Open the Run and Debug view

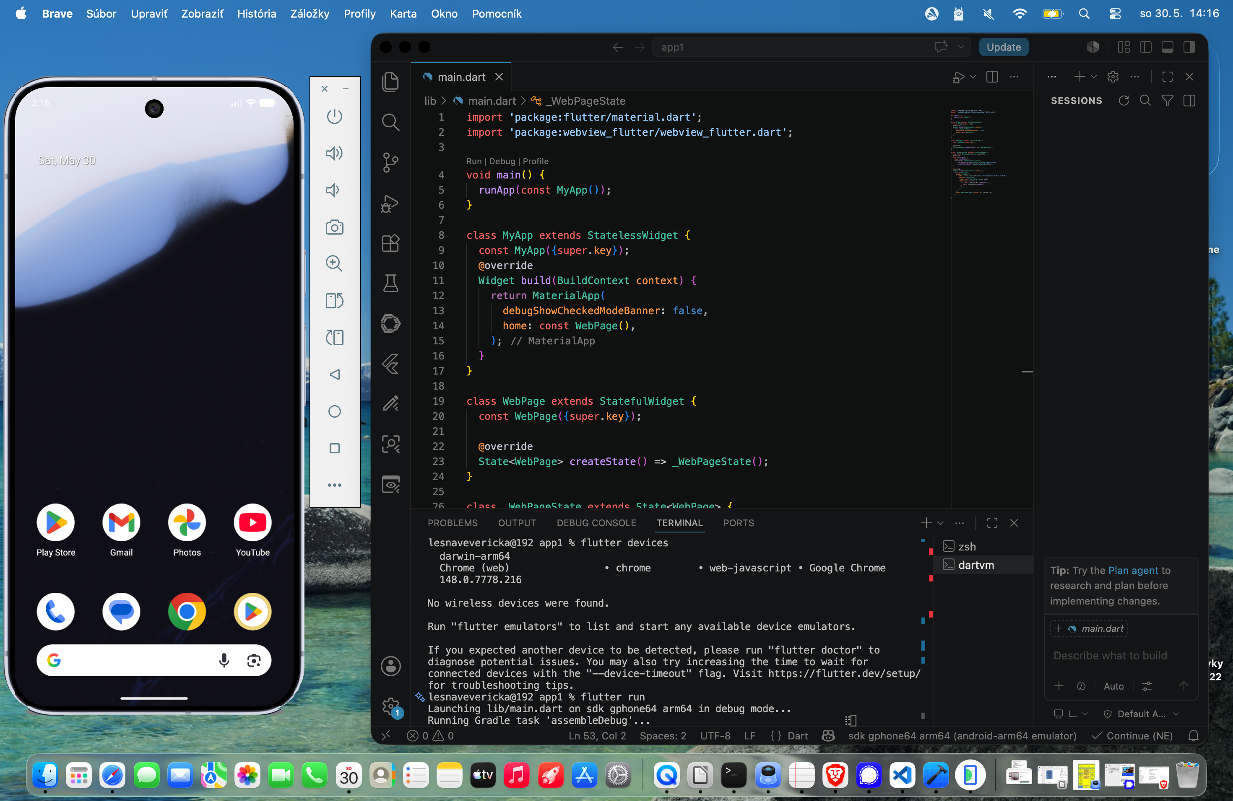pyautogui.click(x=390, y=203)
